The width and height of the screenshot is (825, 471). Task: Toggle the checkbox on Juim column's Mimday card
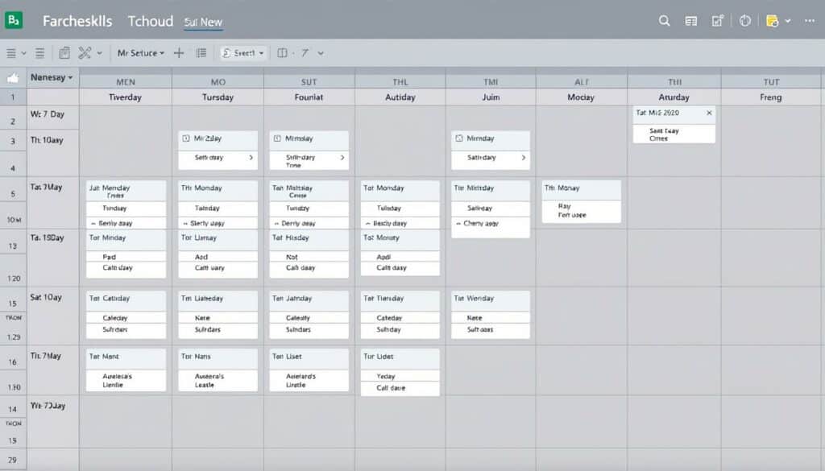point(458,138)
